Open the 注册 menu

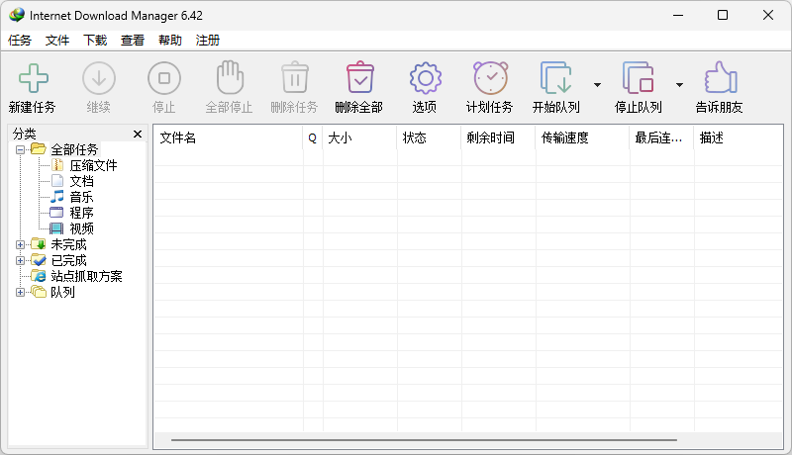pos(208,41)
